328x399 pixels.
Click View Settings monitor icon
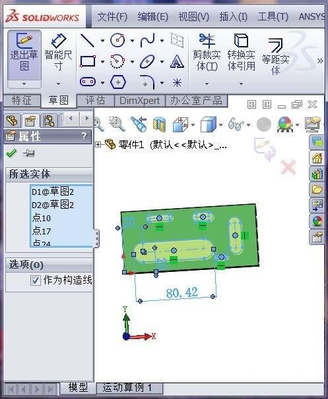coord(313,124)
